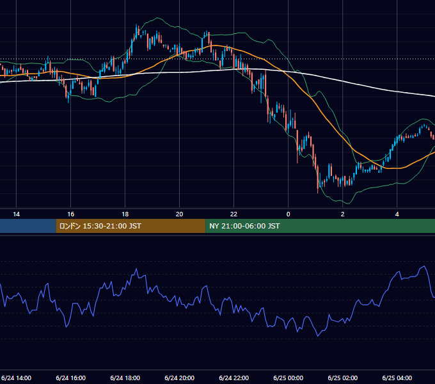Click the 6/25 02:00 date label
The height and width of the screenshot is (384, 435).
[x=343, y=378]
